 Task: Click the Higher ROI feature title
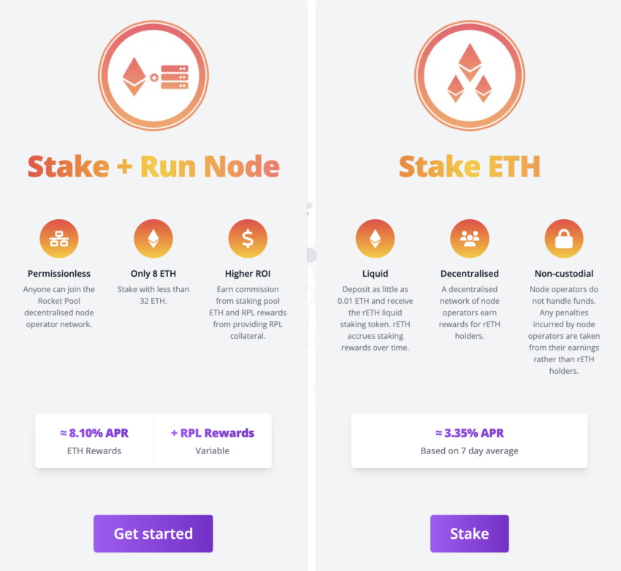[248, 273]
